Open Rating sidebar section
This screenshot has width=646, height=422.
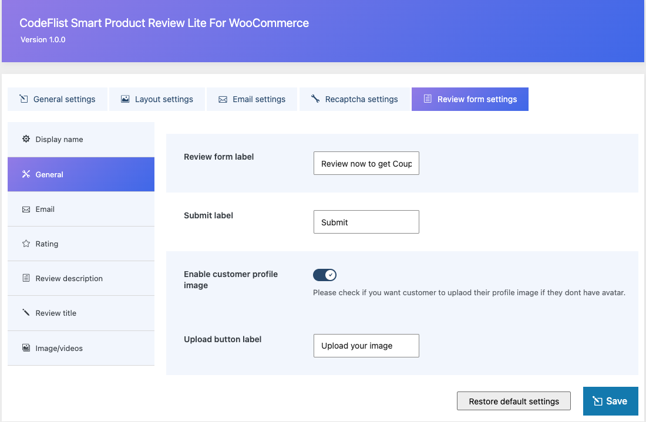click(81, 244)
